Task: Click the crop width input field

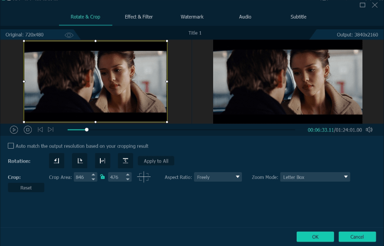Action: [82, 177]
